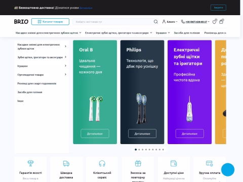This screenshot has width=243, height=182.
Task: Select the third carousel dot
Action: (143, 150)
